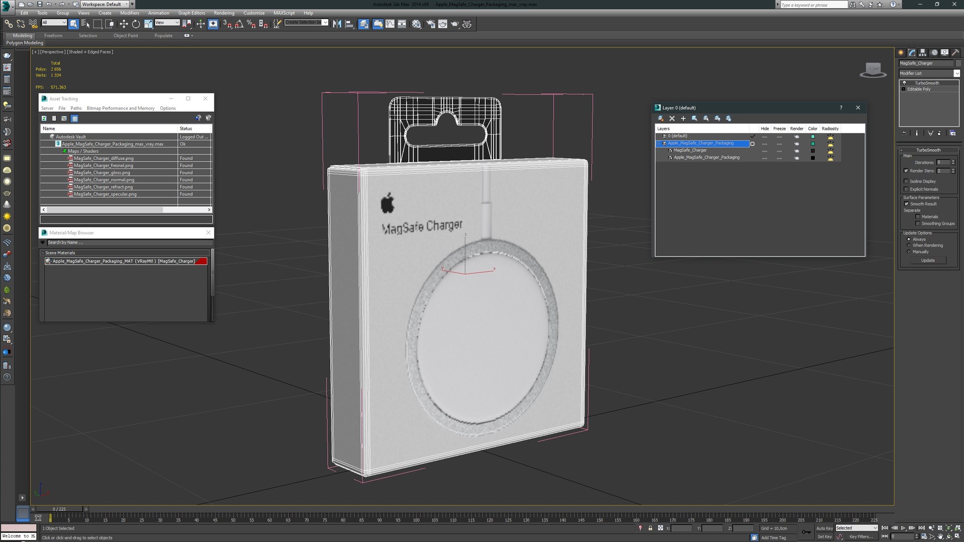Click the Set Keys key icon
The height and width of the screenshot is (542, 964).
pyautogui.click(x=806, y=532)
